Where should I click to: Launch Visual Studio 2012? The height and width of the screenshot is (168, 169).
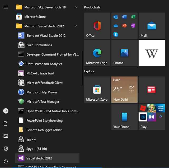tap(47, 158)
